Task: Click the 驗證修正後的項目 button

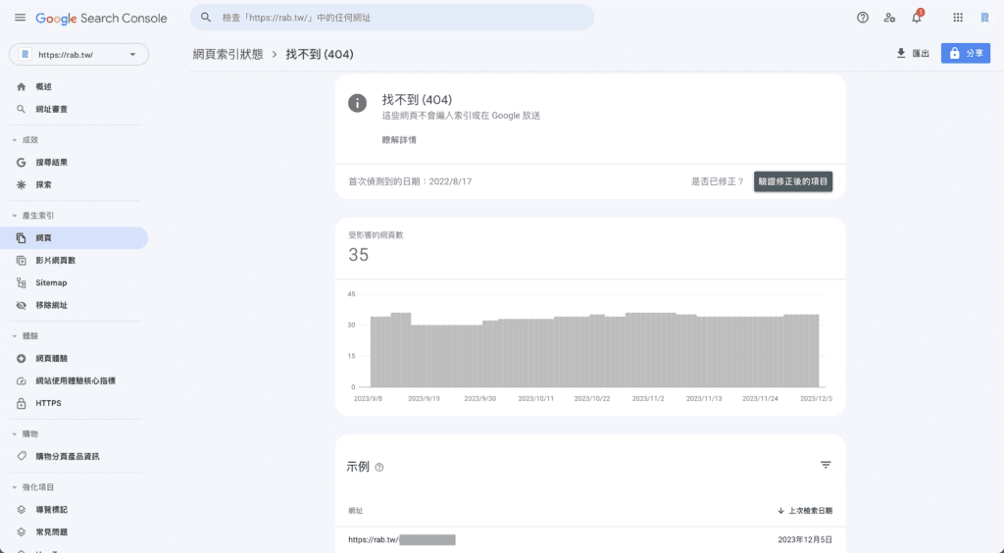Action: click(792, 181)
